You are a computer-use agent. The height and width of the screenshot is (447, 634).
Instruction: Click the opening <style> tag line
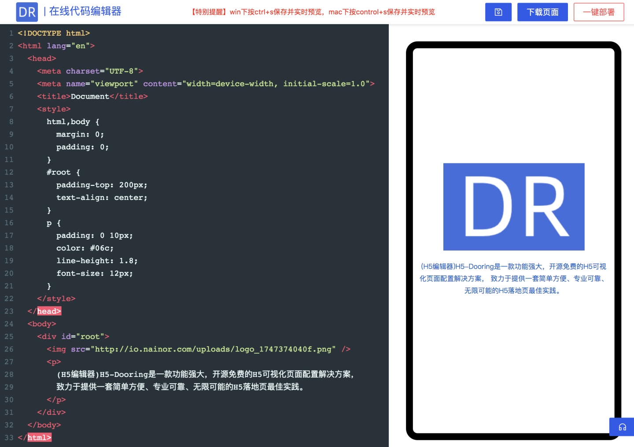pyautogui.click(x=54, y=109)
